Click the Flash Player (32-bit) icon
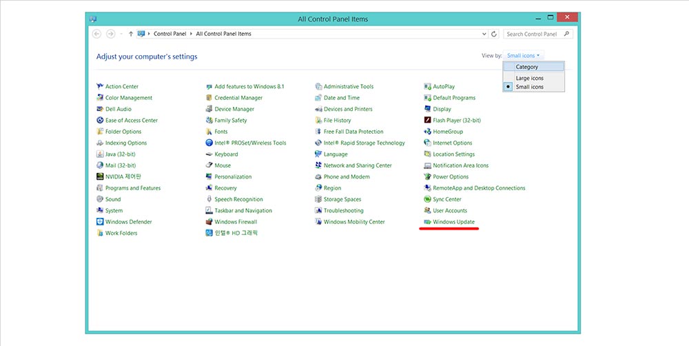Image resolution: width=689 pixels, height=346 pixels. coord(428,120)
